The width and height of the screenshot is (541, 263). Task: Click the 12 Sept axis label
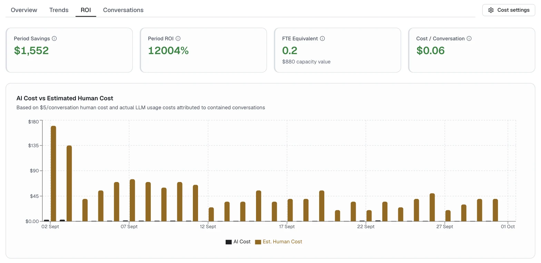[x=208, y=226]
